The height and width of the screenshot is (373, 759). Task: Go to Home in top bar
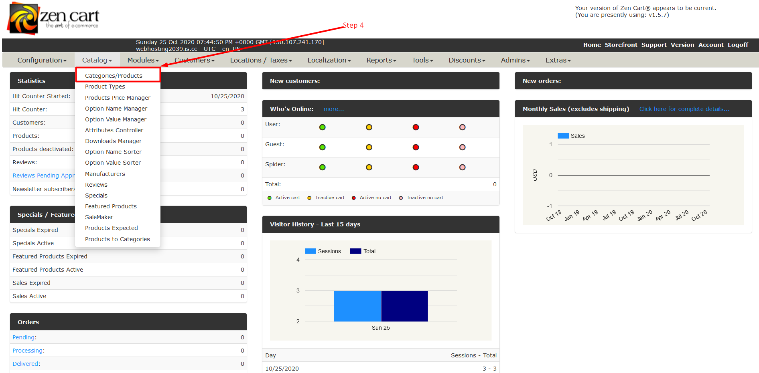pyautogui.click(x=592, y=45)
